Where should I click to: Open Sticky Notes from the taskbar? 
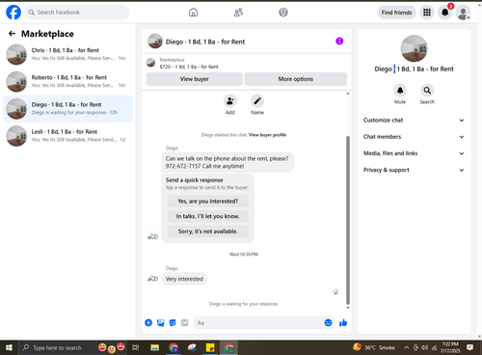210,347
